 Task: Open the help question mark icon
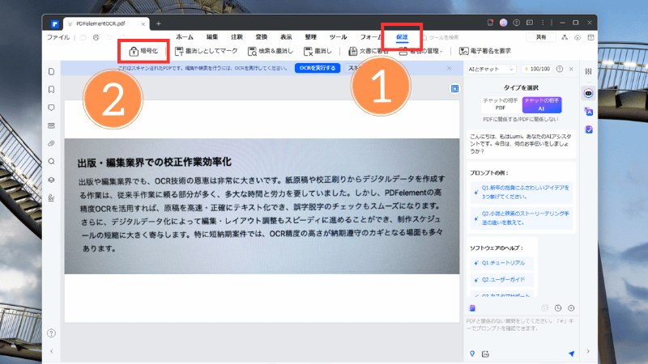coord(51,333)
